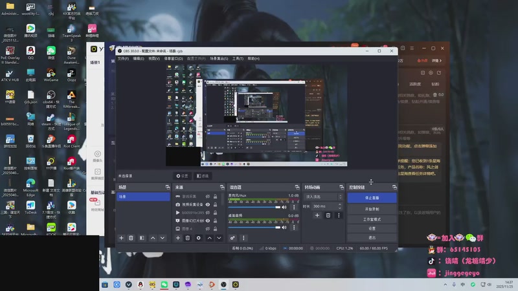Move source down in Sources panel
This screenshot has height=291, width=518.
[219, 238]
